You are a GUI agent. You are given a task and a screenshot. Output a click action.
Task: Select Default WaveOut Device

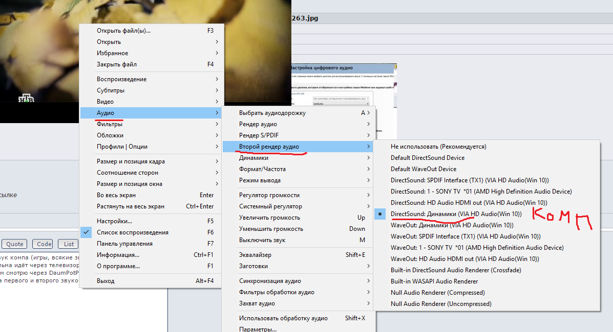(487, 169)
